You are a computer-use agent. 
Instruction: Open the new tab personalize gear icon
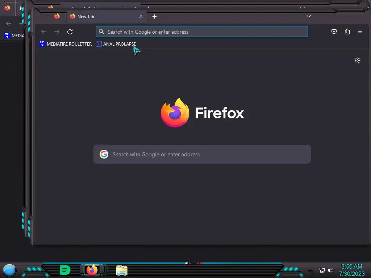(358, 60)
